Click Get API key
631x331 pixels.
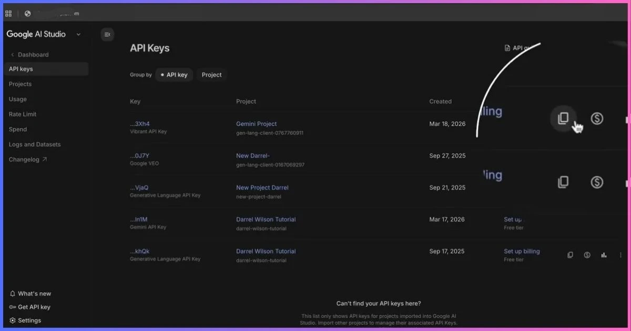[x=34, y=307]
